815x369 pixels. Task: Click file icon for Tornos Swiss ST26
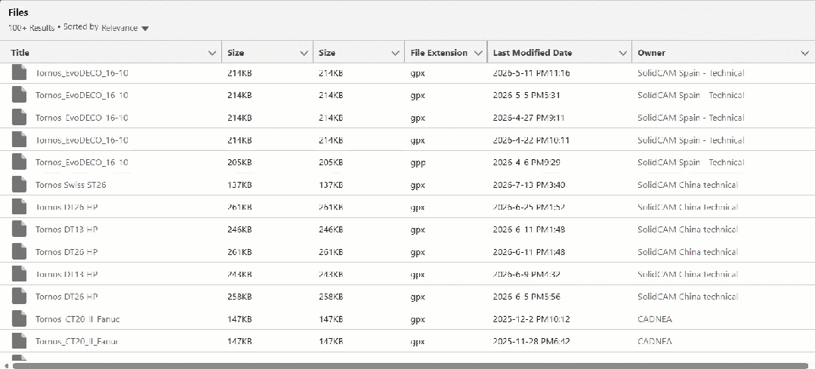[19, 184]
